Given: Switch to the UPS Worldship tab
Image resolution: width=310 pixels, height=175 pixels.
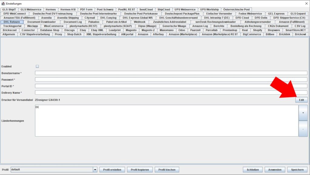Looking at the screenshot, I should (x=209, y=9).
